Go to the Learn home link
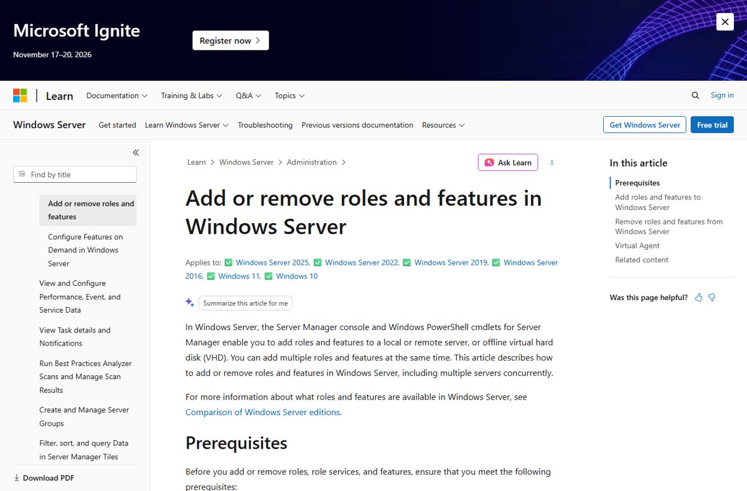The width and height of the screenshot is (747, 491). click(59, 96)
